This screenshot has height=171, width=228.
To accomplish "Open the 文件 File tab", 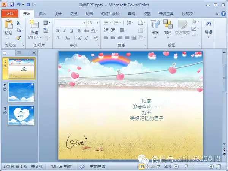I will pyautogui.click(x=9, y=14).
